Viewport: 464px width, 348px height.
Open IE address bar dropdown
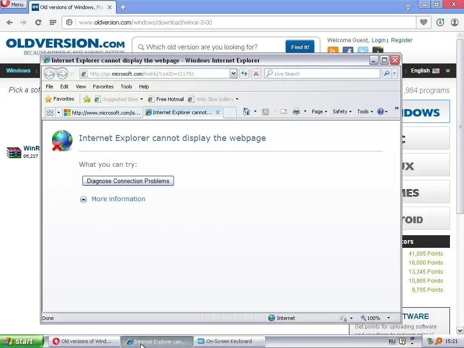click(233, 73)
